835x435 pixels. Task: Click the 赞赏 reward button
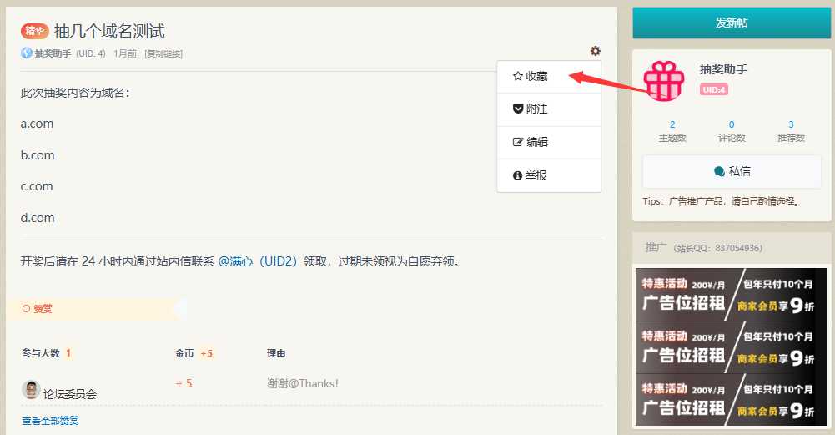click(37, 309)
